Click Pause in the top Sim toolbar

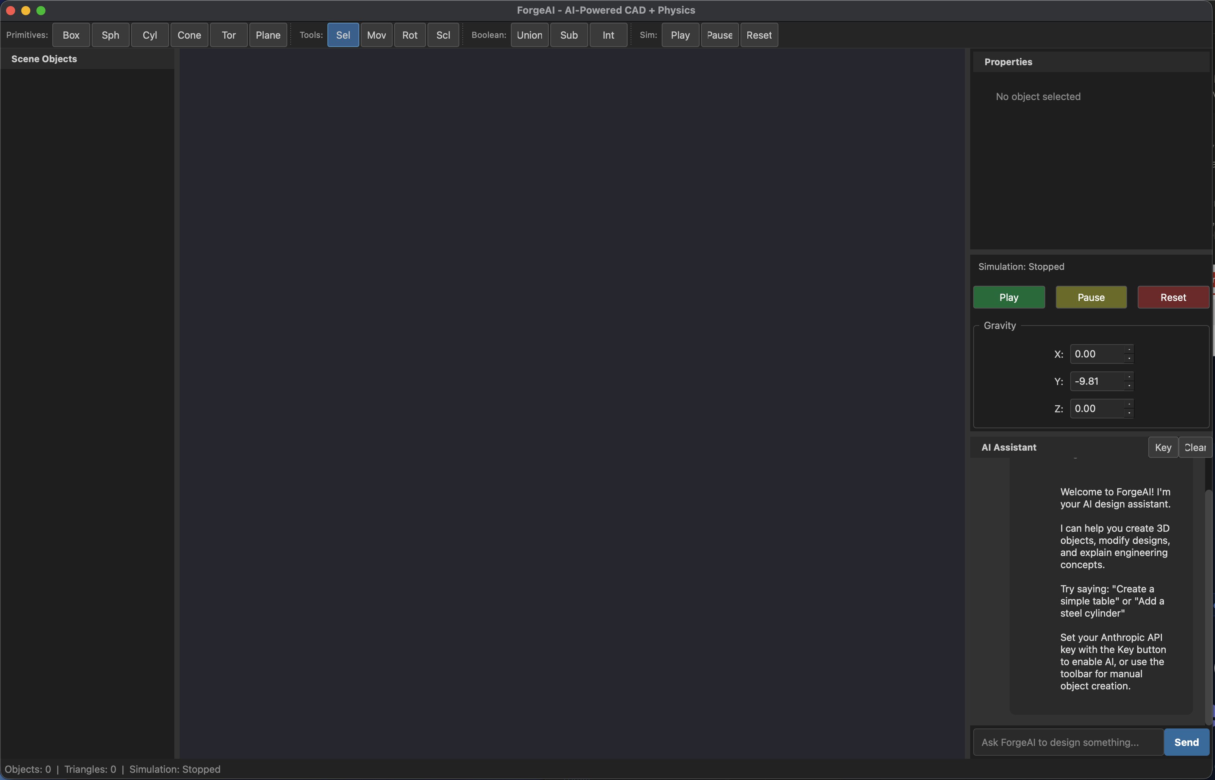(x=719, y=35)
